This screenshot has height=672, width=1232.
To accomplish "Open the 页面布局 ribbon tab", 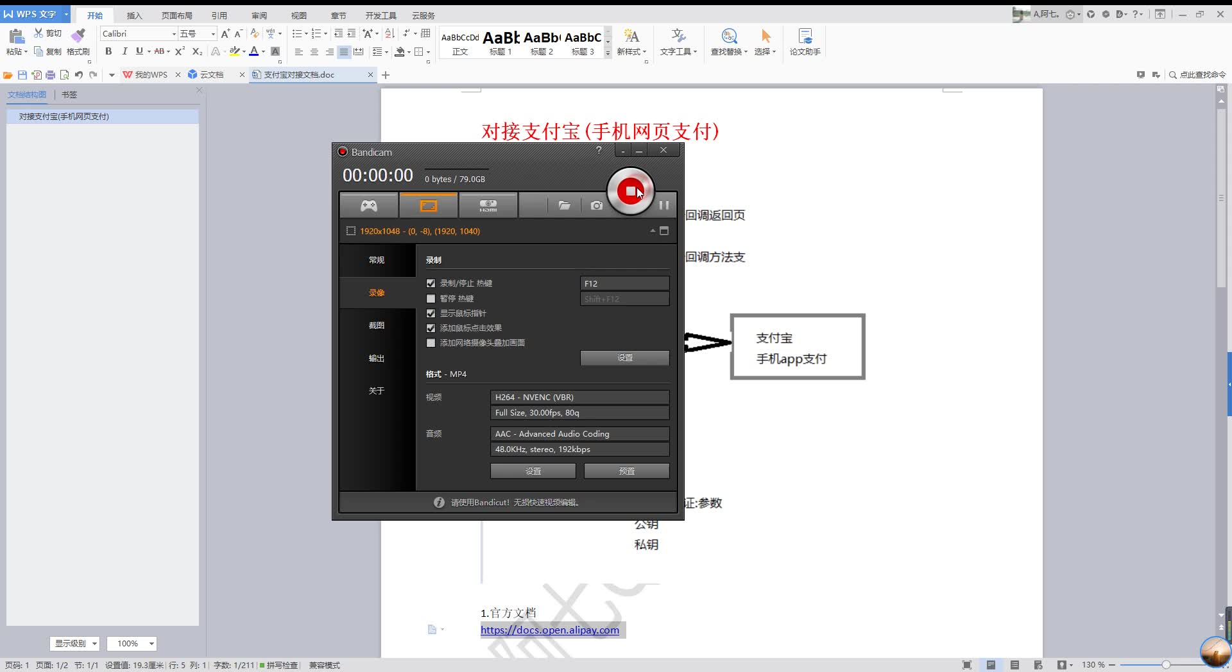I will point(176,15).
